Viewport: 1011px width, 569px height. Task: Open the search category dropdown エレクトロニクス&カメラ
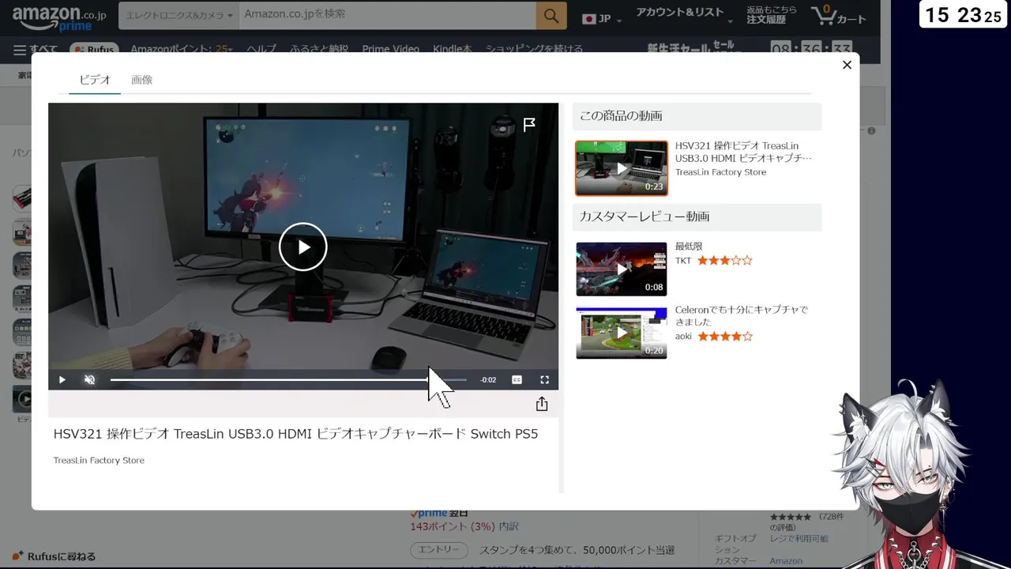tap(179, 15)
